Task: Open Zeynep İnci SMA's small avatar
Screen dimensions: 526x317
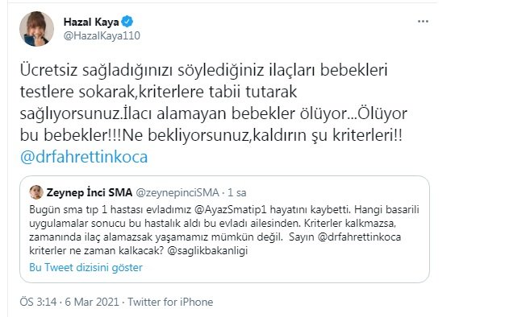Action: pyautogui.click(x=36, y=192)
